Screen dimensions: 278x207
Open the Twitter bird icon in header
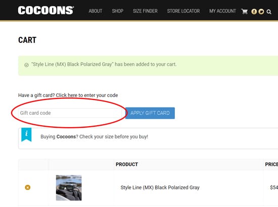click(x=261, y=12)
